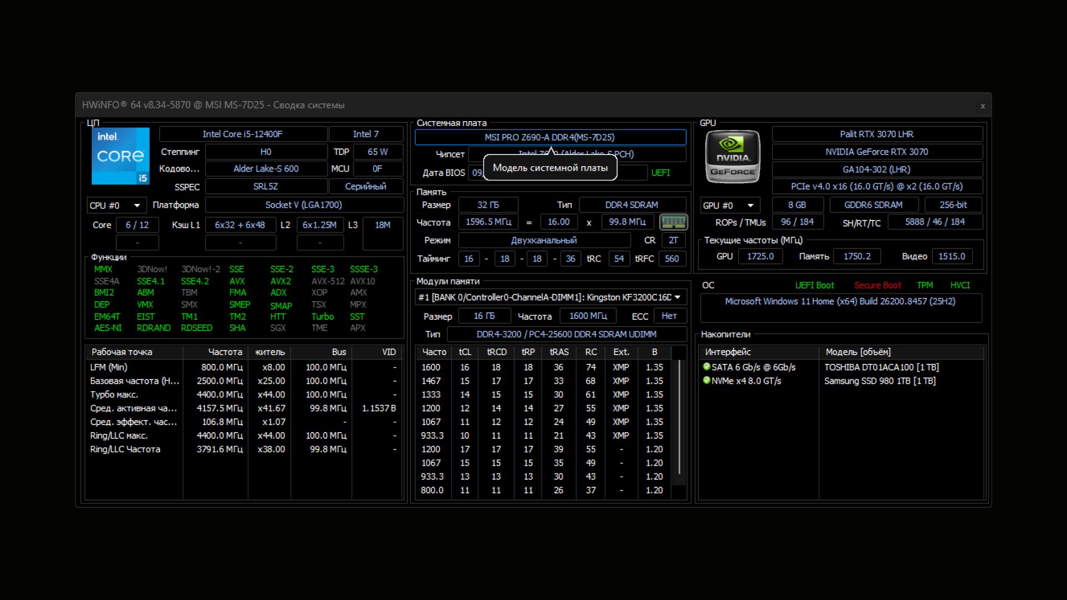Click the 'tRAS' column header

pyautogui.click(x=559, y=352)
